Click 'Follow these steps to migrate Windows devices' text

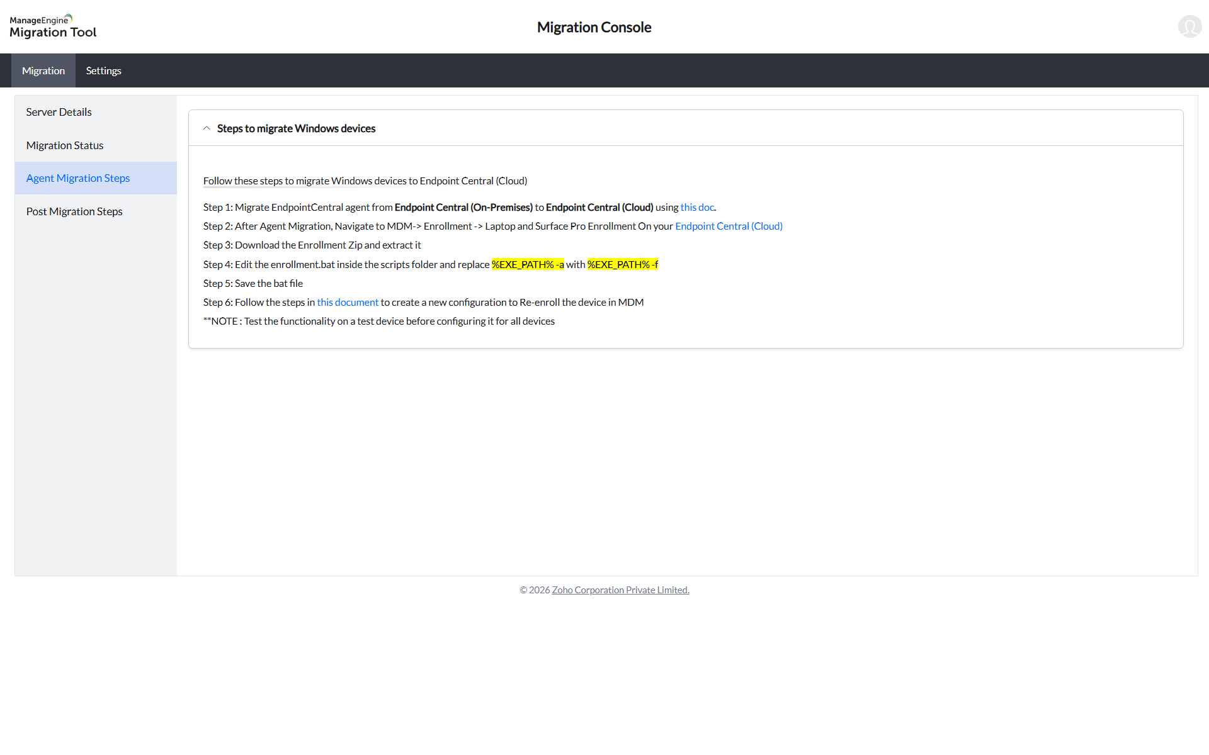coord(365,181)
